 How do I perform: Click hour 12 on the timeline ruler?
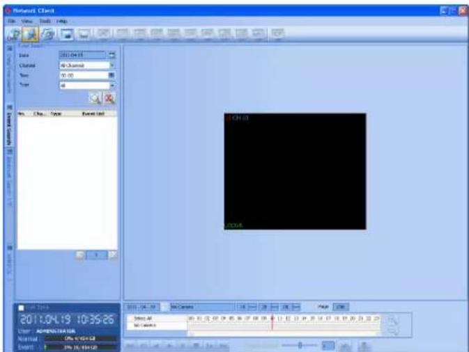(288, 319)
